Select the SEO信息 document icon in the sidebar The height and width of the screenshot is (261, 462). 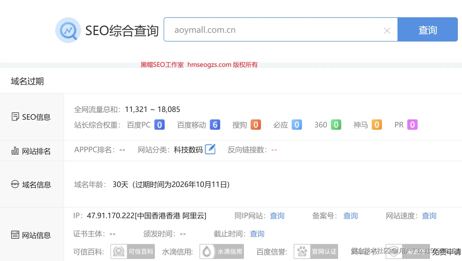click(15, 117)
